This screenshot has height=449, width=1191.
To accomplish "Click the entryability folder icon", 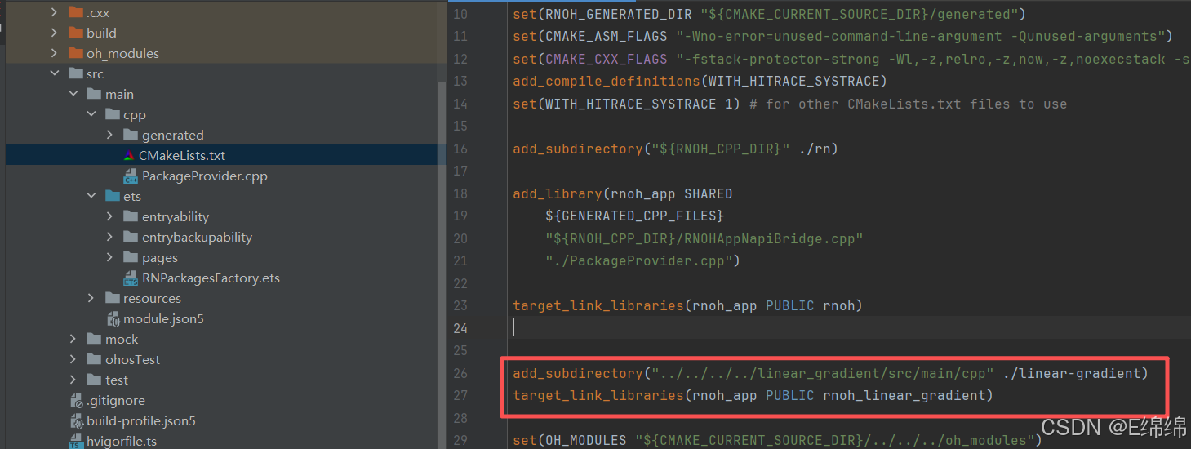I will click(x=131, y=216).
